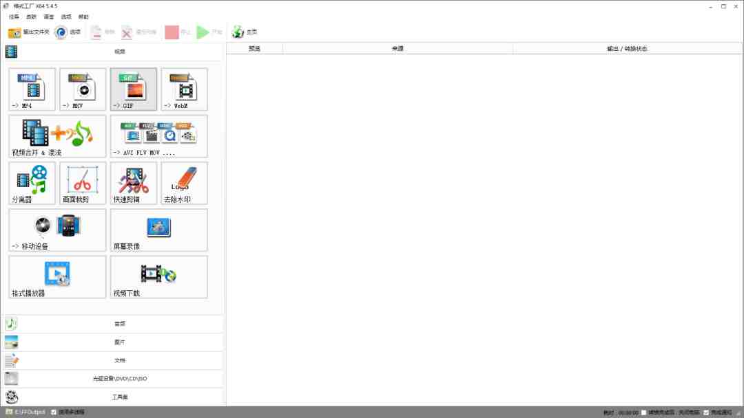
Task: Open the first menu in menu bar
Action: tap(14, 16)
